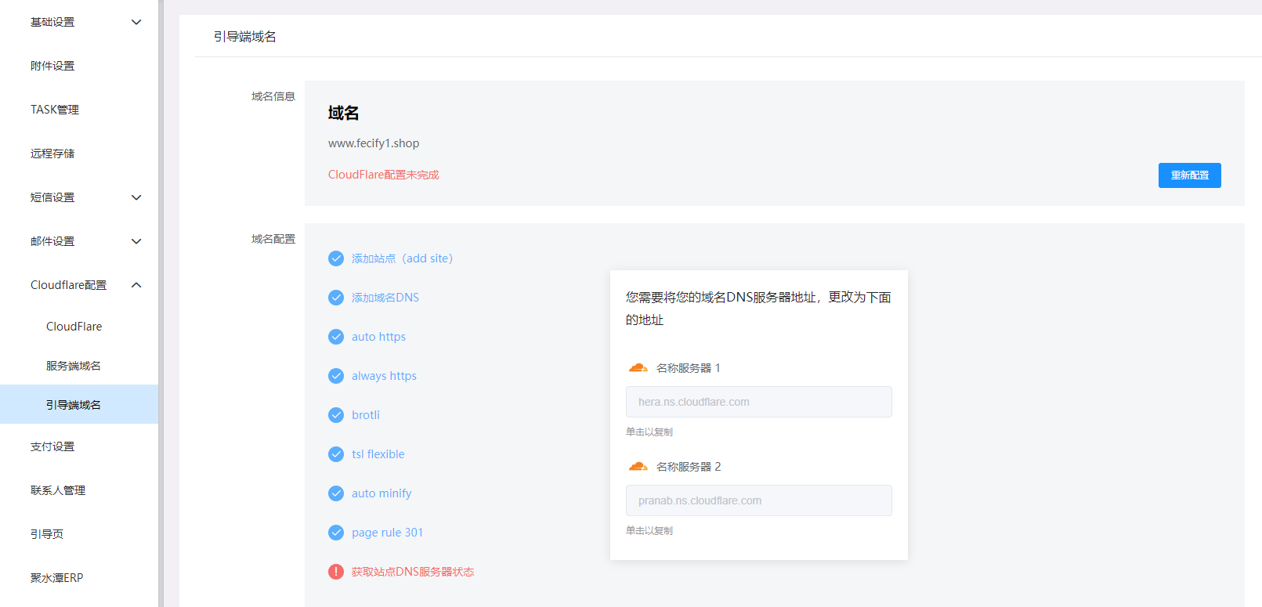Click the check icon beside tsl flexible

[336, 454]
